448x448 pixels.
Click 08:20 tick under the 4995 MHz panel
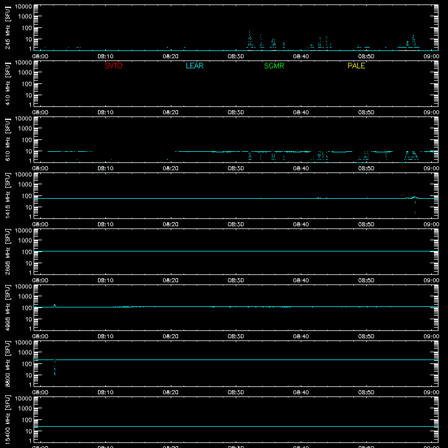pos(171,337)
